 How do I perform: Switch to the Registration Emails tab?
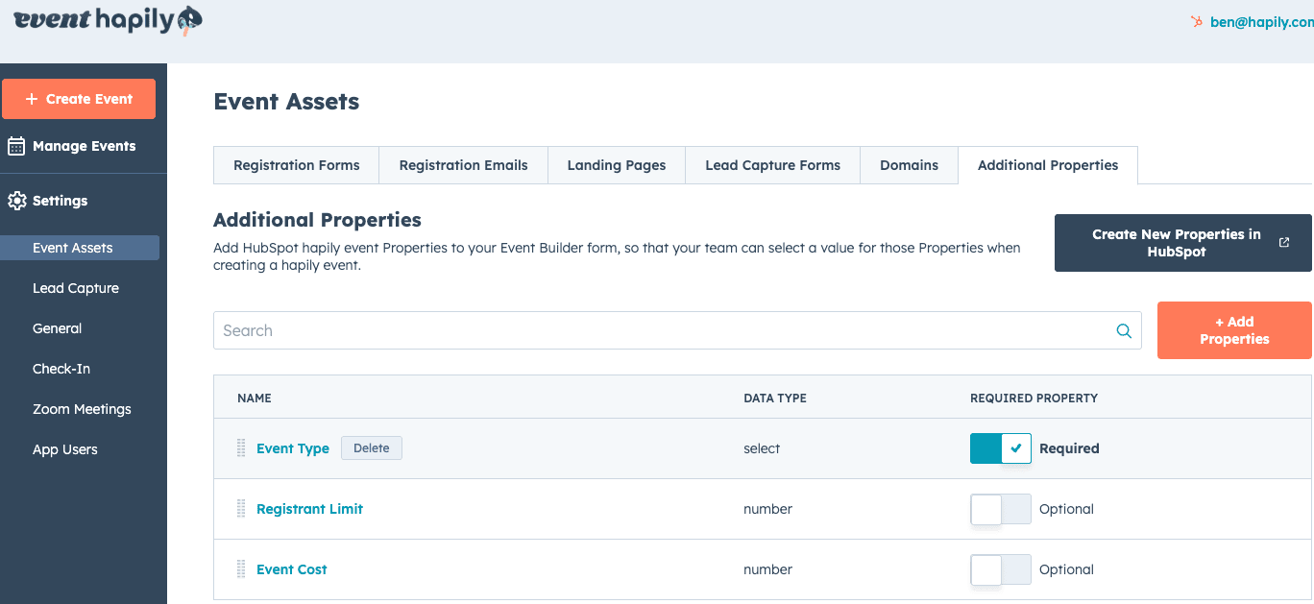click(x=463, y=165)
